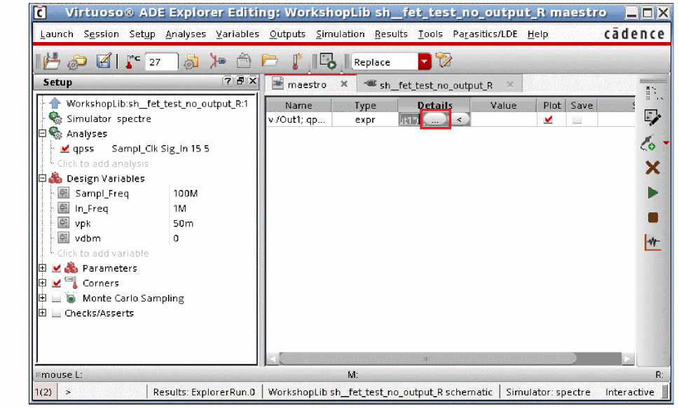This screenshot has width=679, height=408.
Task: Open the Analyses menu
Action: pos(185,34)
